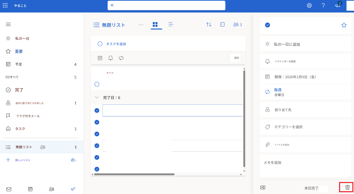Open help question mark icon
Screen dimensions: 354x194
point(323,6)
